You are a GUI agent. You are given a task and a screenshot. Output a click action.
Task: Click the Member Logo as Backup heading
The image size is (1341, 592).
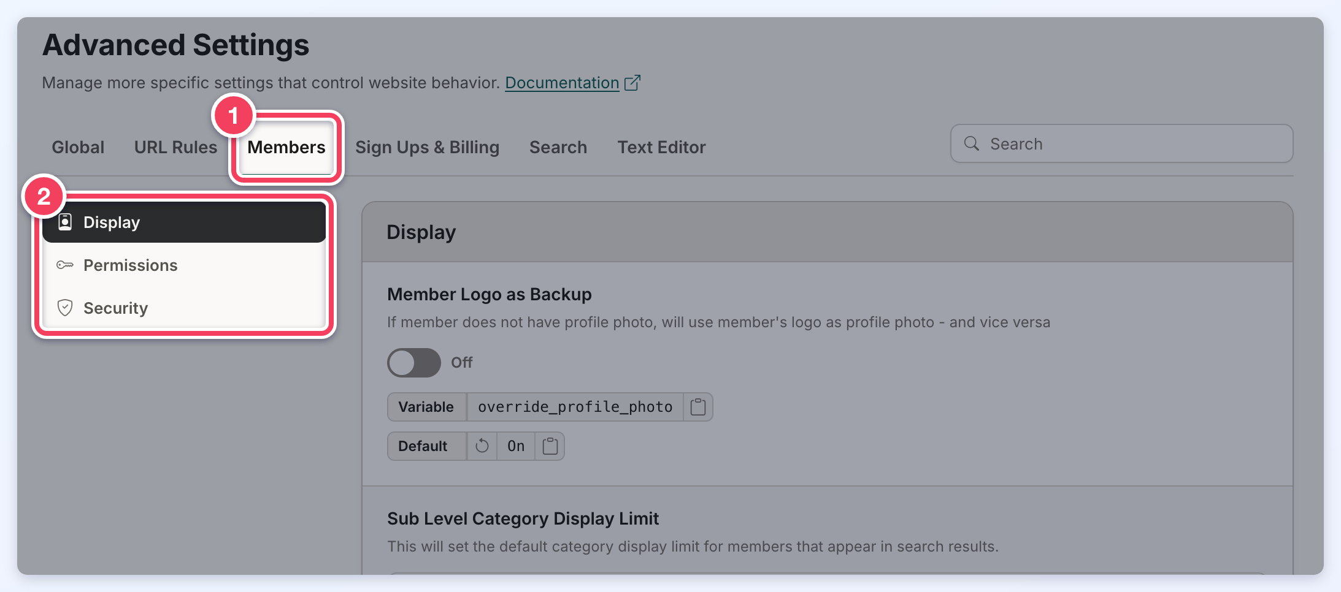pyautogui.click(x=490, y=294)
